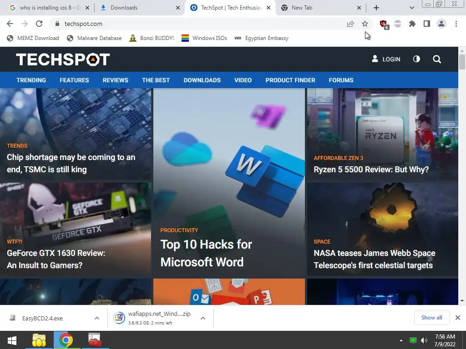Viewport: 466px width, 349px height.
Task: Open the PRODUCT FINDER menu item
Action: click(x=290, y=80)
